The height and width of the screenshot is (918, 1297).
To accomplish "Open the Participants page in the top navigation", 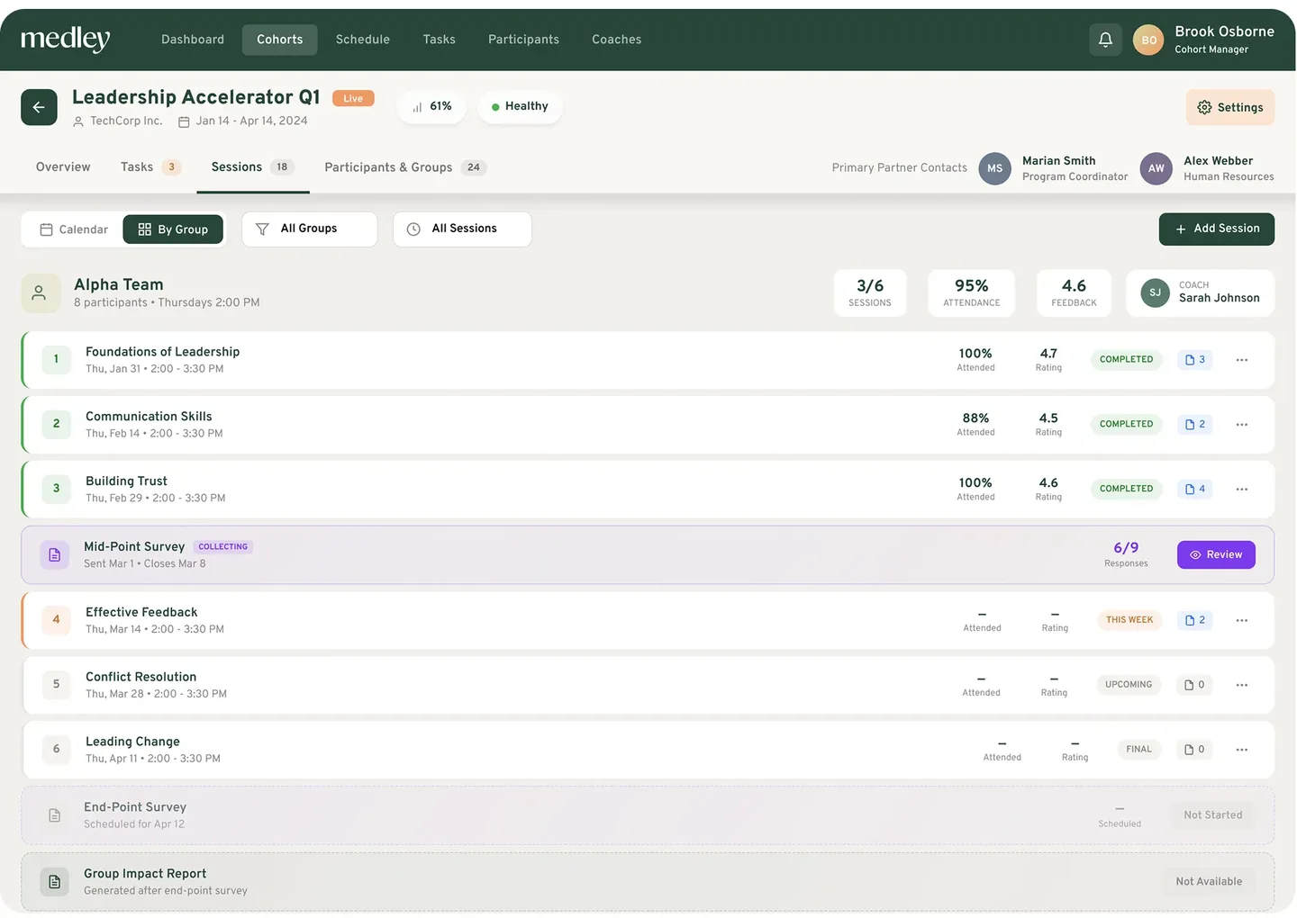I will pos(523,40).
